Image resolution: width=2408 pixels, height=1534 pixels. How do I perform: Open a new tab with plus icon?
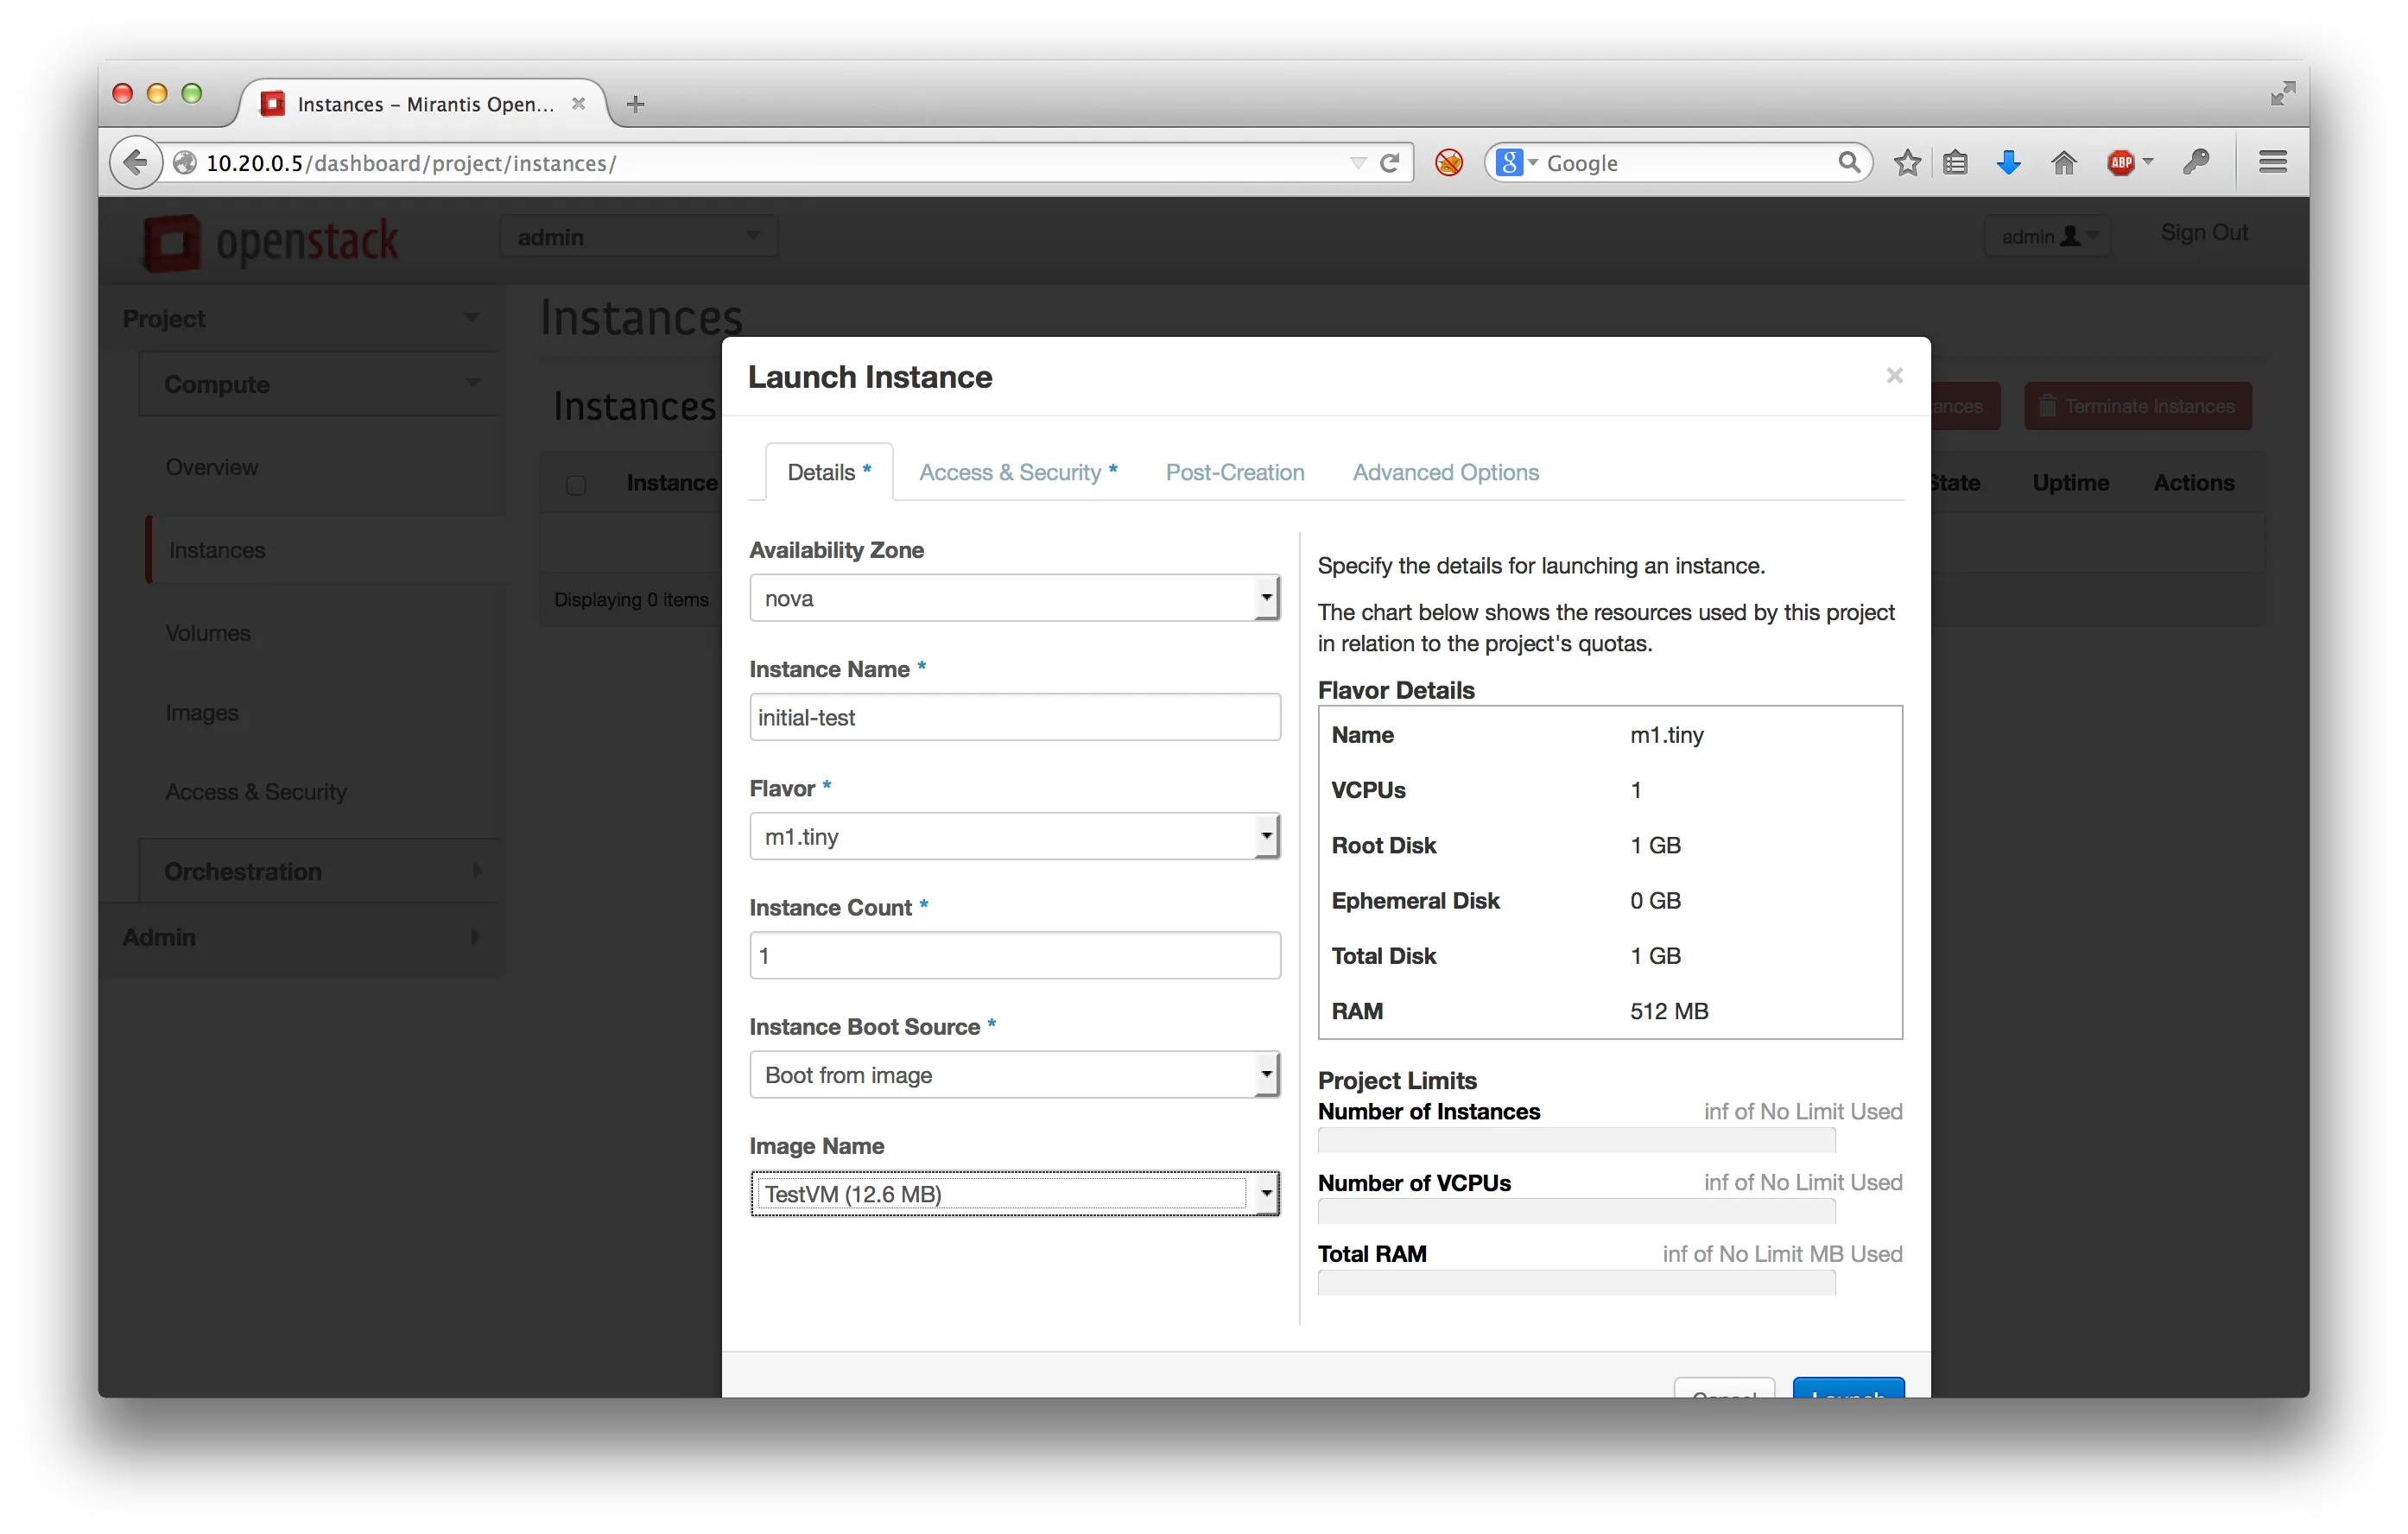coord(635,104)
